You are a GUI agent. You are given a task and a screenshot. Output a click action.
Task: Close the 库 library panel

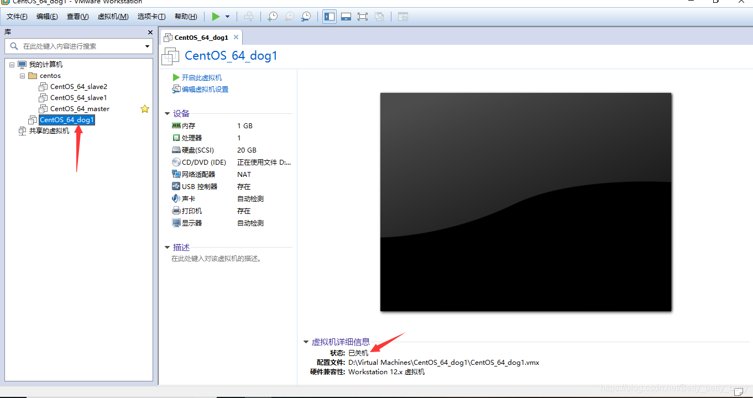pos(150,32)
